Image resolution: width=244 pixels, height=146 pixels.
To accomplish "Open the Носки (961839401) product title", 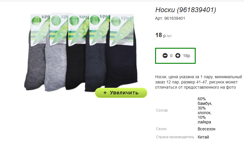I will coord(186,10).
